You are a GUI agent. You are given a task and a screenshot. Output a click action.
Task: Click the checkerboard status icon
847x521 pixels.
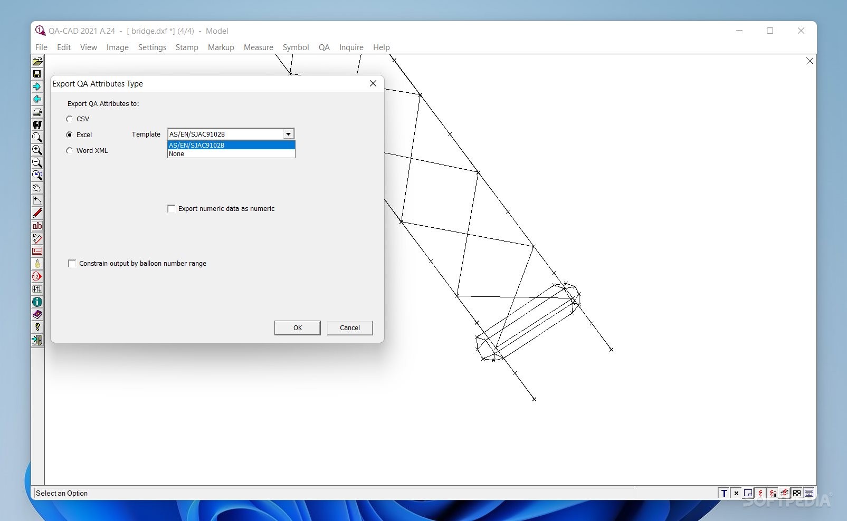click(797, 494)
